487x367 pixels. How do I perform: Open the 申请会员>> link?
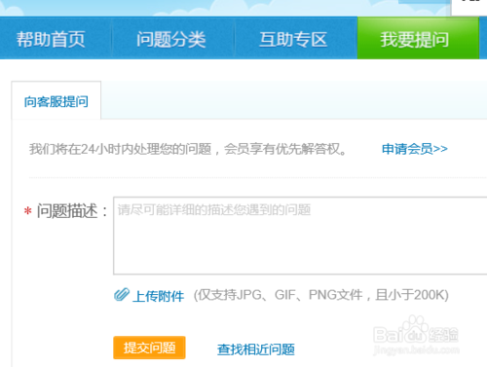pyautogui.click(x=415, y=149)
